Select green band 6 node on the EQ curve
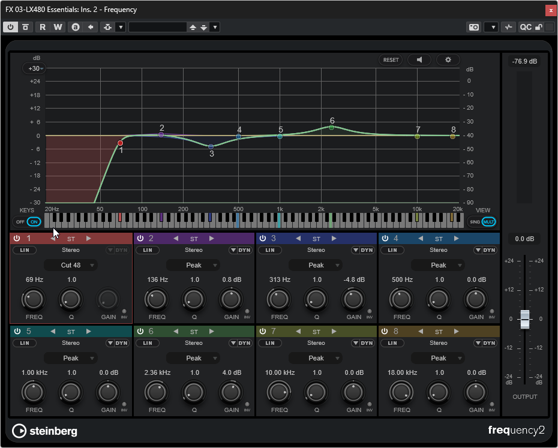 coord(331,127)
